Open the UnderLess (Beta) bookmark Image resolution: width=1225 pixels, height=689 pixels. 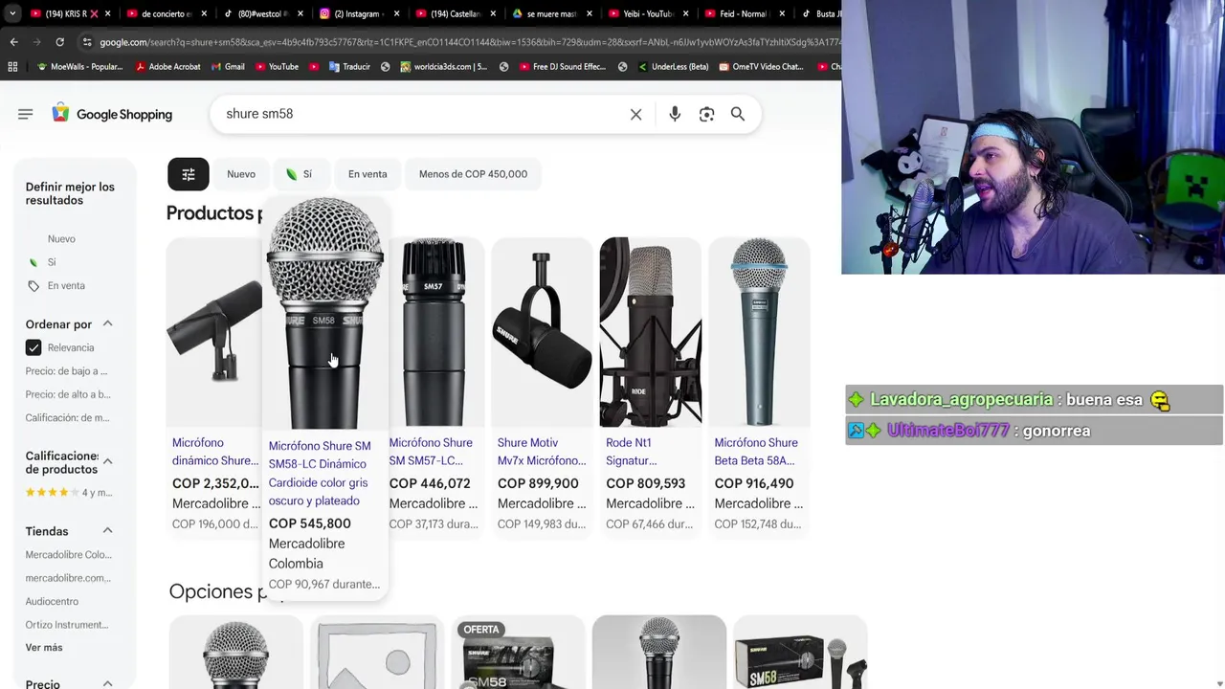(x=672, y=67)
